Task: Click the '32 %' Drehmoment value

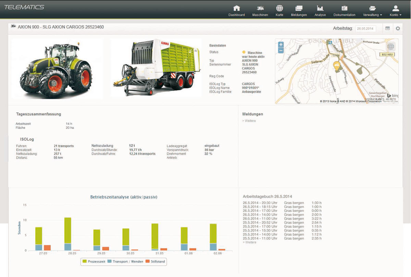Action: pyautogui.click(x=208, y=154)
